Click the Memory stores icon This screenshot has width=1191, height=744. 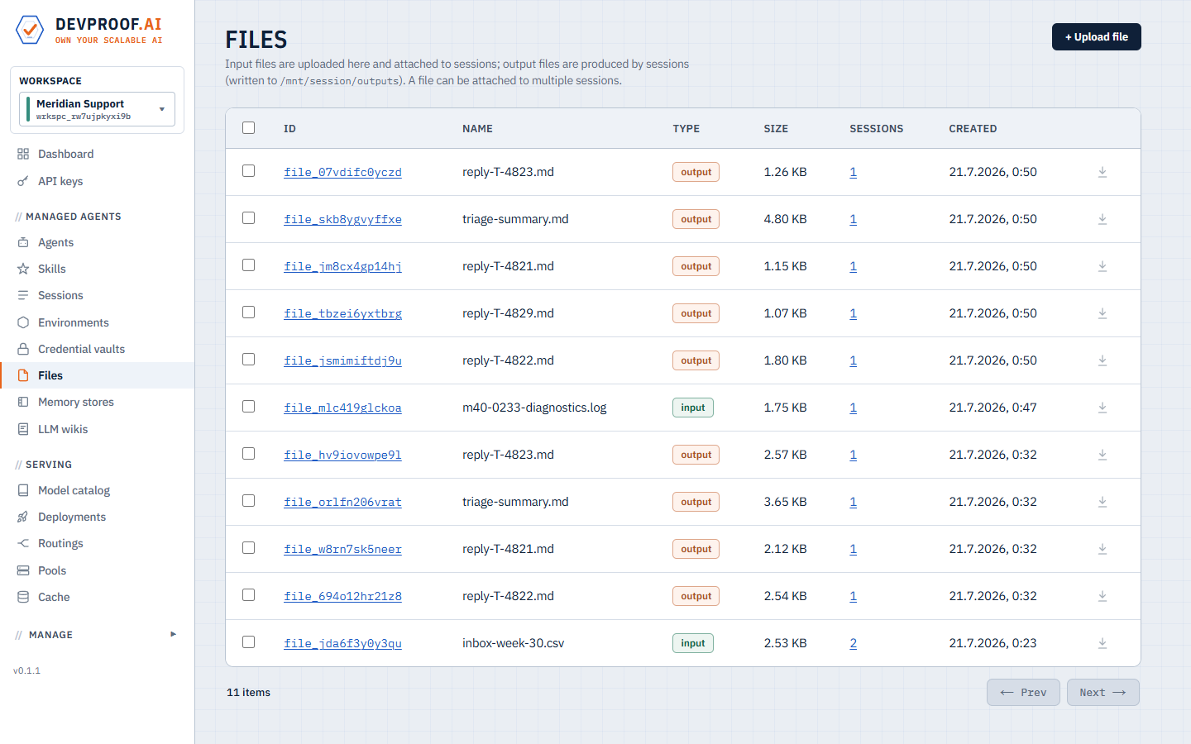(x=23, y=402)
